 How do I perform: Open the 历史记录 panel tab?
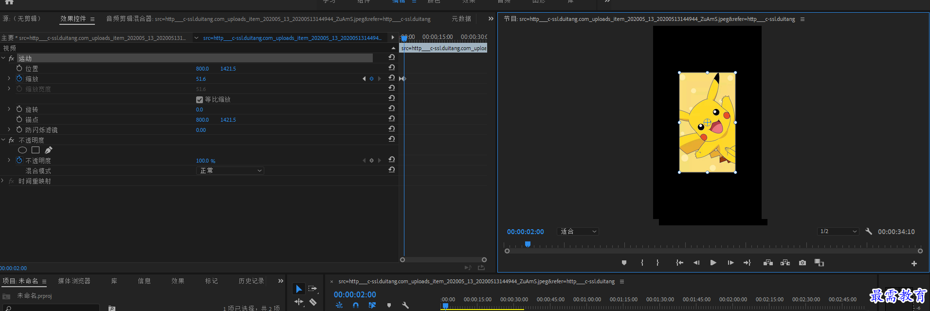[252, 281]
